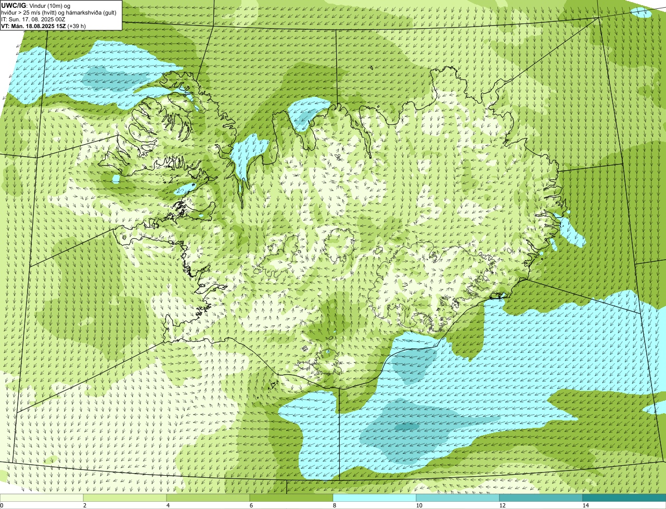Select the 2–4 m/s light green legend swatch
Image resolution: width=666 pixels, height=509 pixels.
[x=125, y=498]
